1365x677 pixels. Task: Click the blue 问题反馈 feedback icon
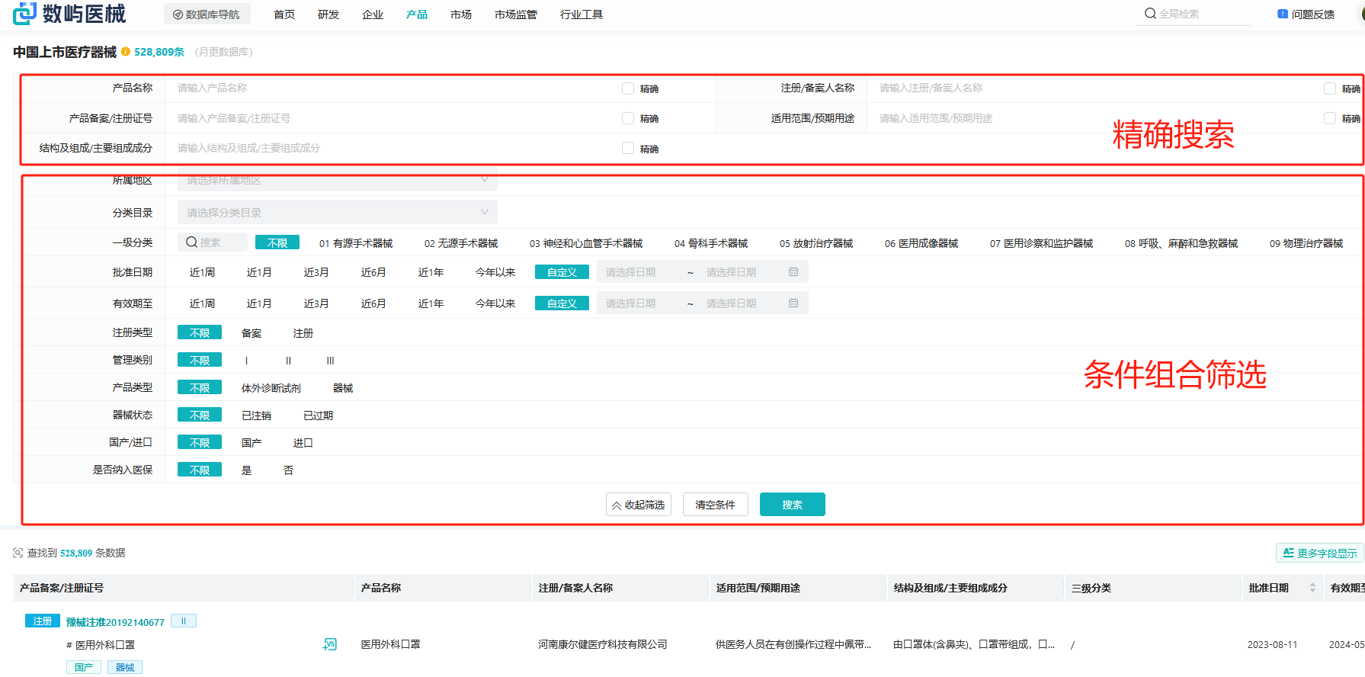[1283, 14]
